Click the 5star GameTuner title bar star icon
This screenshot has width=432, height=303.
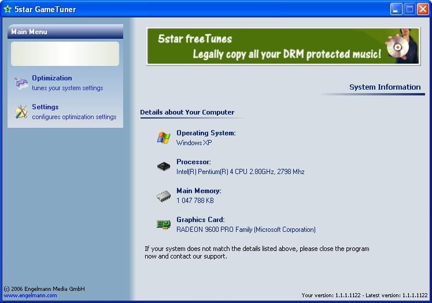tap(8, 9)
